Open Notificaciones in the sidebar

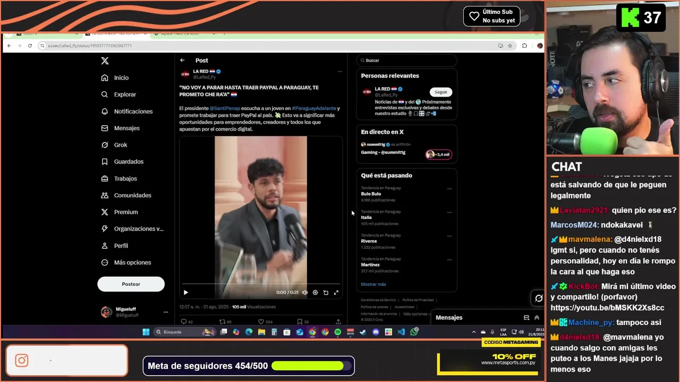coord(127,111)
